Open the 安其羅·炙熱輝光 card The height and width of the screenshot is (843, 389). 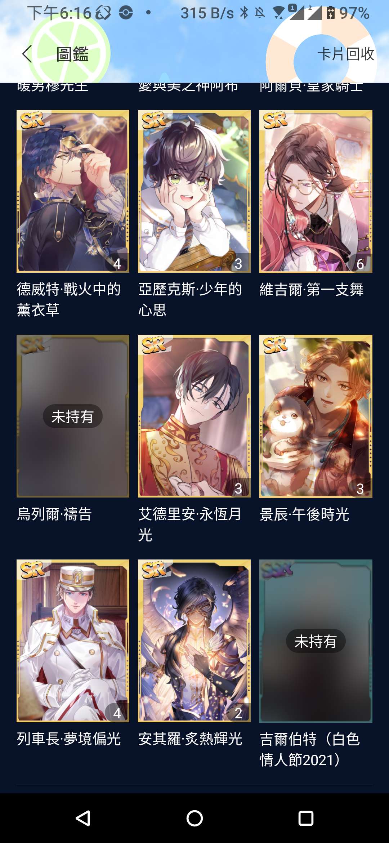[x=194, y=641]
